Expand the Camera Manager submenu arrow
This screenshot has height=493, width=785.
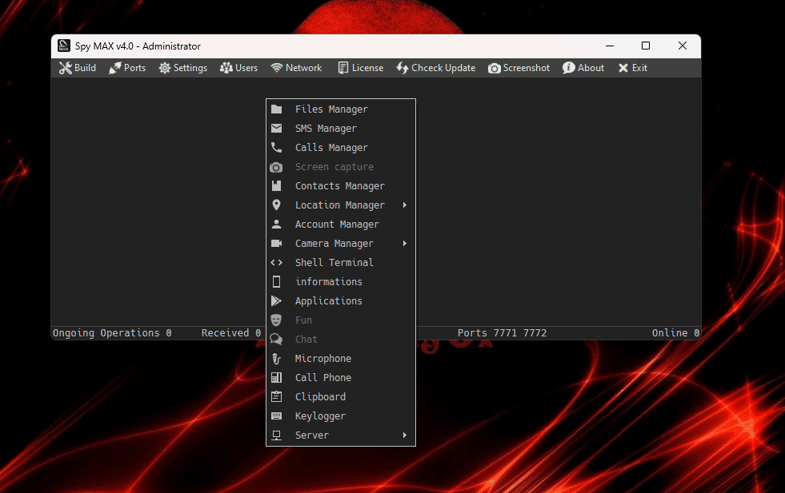[405, 244]
